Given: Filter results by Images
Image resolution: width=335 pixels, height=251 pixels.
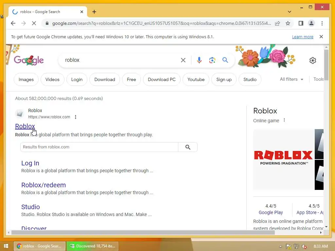Looking at the screenshot, I should pos(26,79).
